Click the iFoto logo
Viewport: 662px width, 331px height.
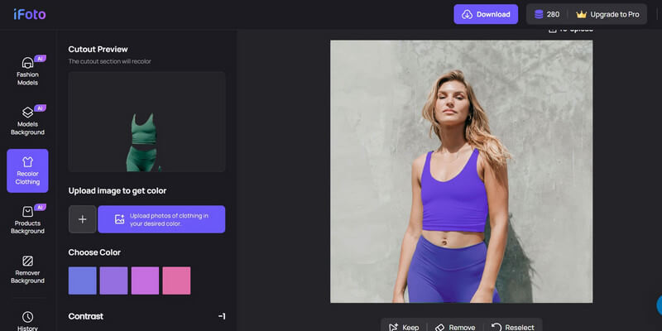pyautogui.click(x=30, y=14)
